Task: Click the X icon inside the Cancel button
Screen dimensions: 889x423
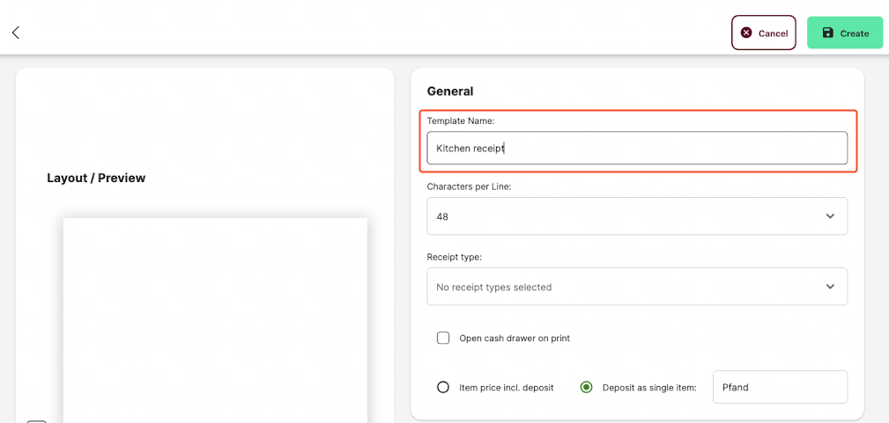Action: [x=746, y=33]
